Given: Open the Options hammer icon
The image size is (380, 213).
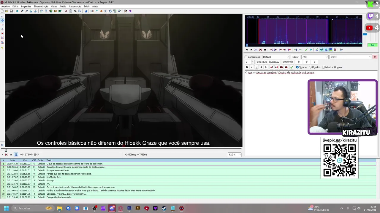Looking at the screenshot, I should [125, 11].
